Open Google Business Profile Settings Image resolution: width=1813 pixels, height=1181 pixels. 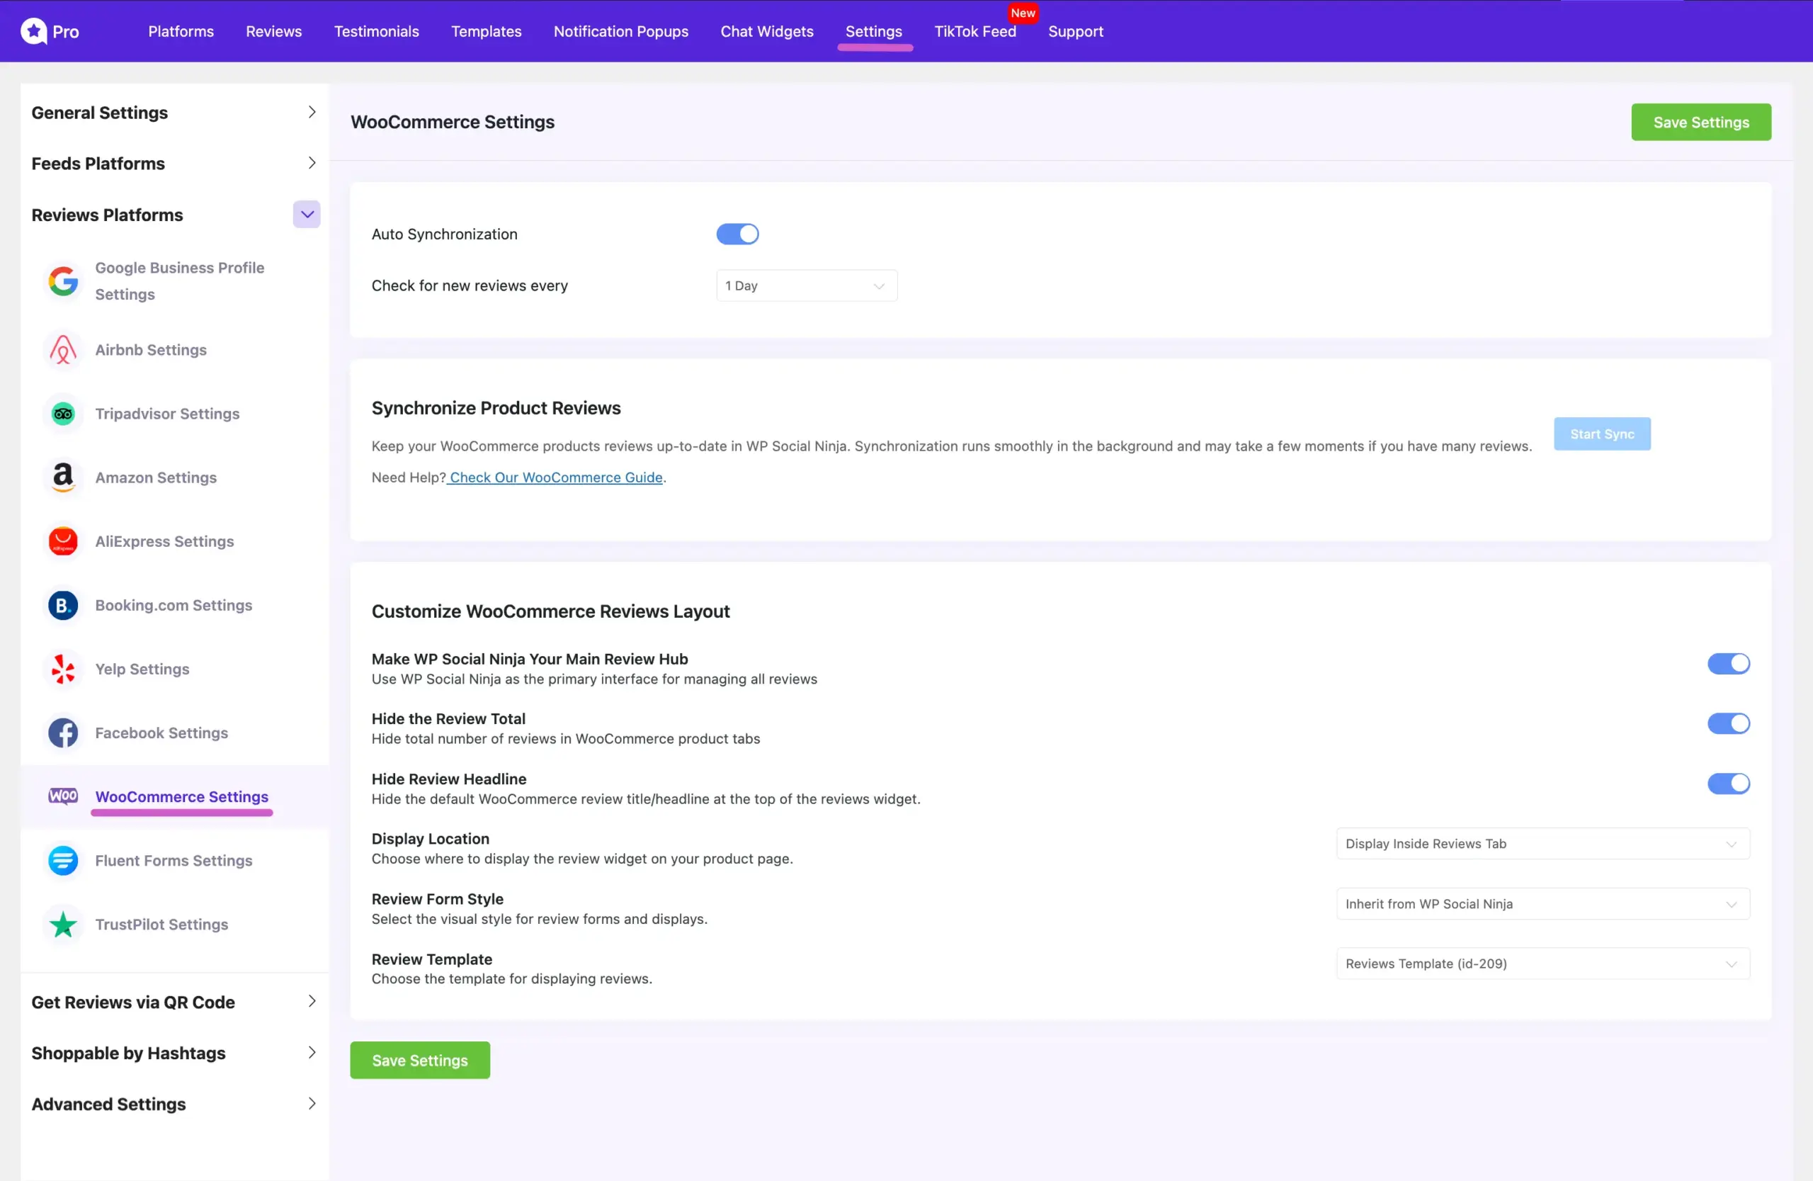[x=179, y=281]
